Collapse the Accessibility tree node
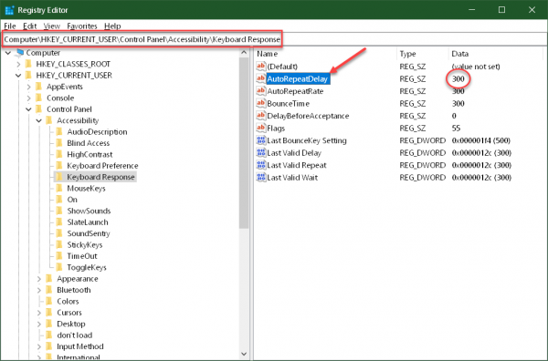 (38, 120)
